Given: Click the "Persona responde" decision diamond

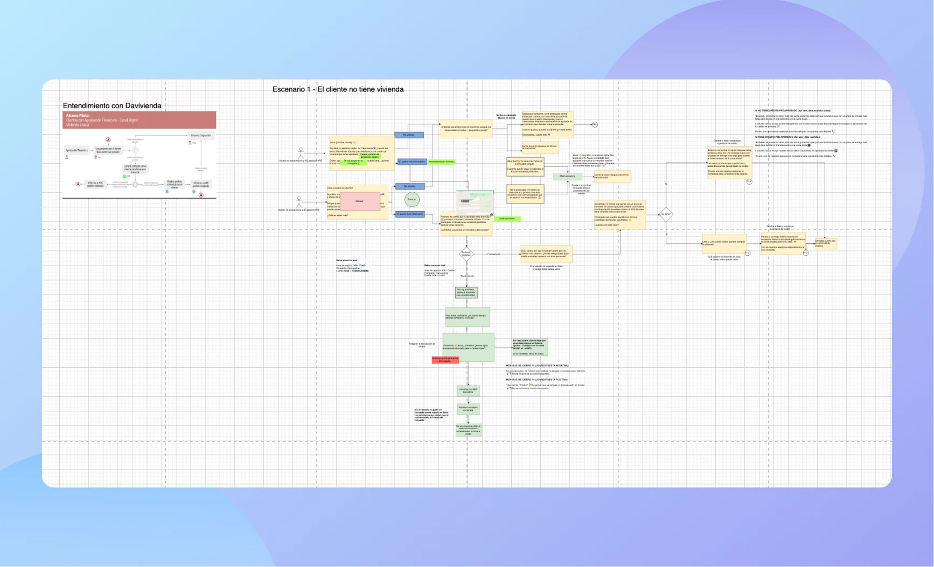Looking at the screenshot, I should pyautogui.click(x=466, y=254).
